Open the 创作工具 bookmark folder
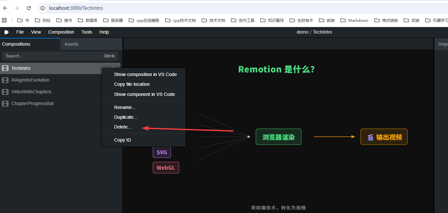 [x=243, y=20]
